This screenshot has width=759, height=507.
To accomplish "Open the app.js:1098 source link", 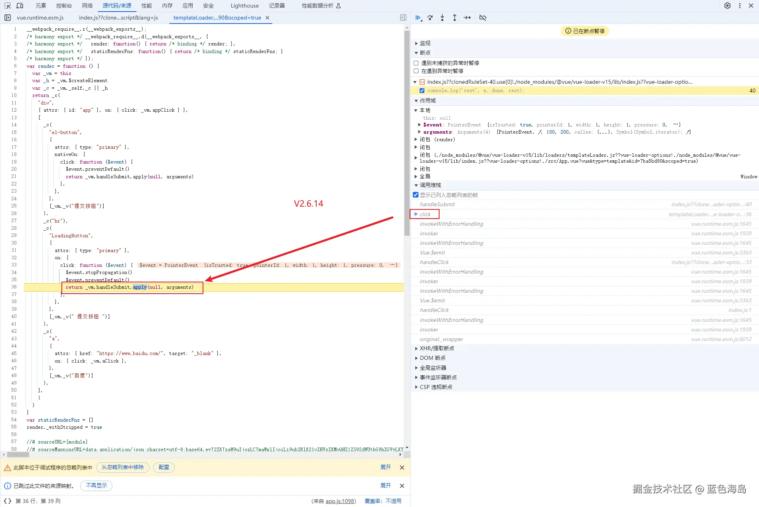I will (340, 501).
